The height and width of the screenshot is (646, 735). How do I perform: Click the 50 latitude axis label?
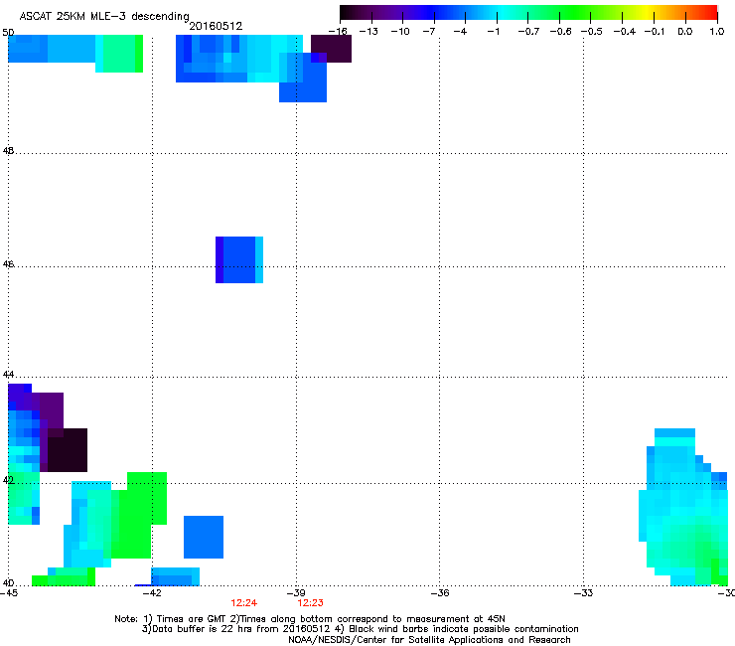(x=8, y=33)
